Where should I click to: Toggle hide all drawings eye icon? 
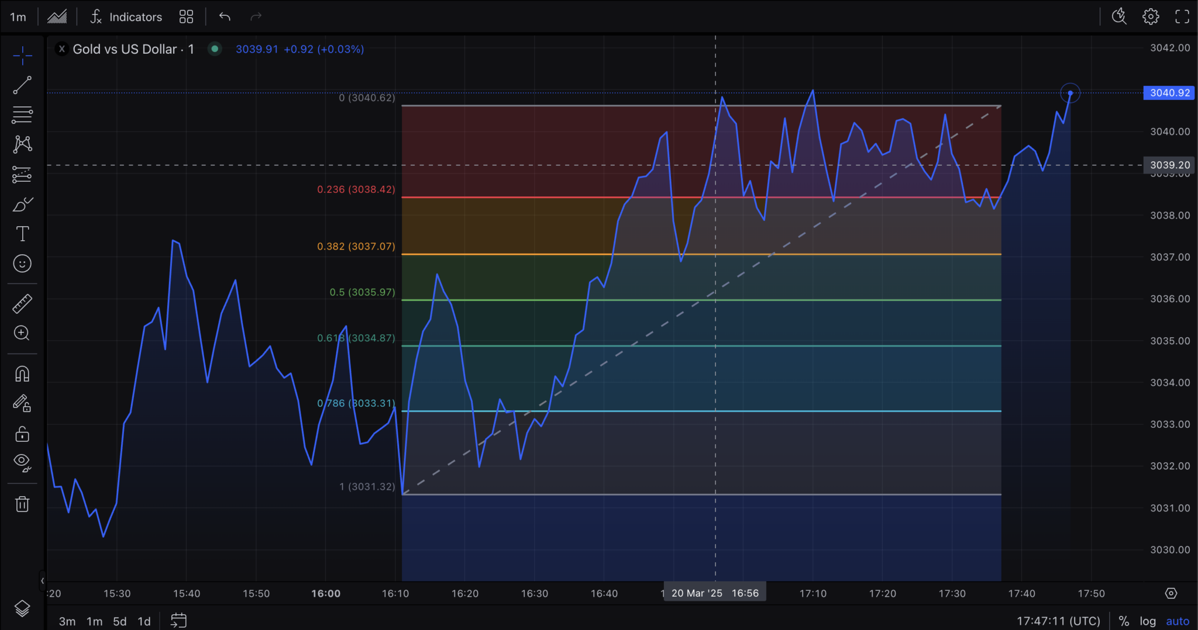[22, 462]
